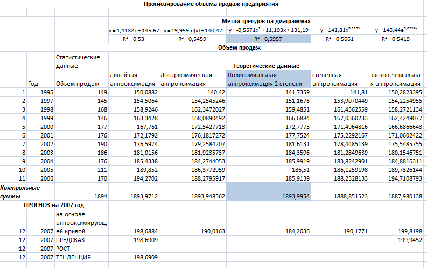The image size is (427, 268).
Task: Select the year cell 2000
Action: 46,127
